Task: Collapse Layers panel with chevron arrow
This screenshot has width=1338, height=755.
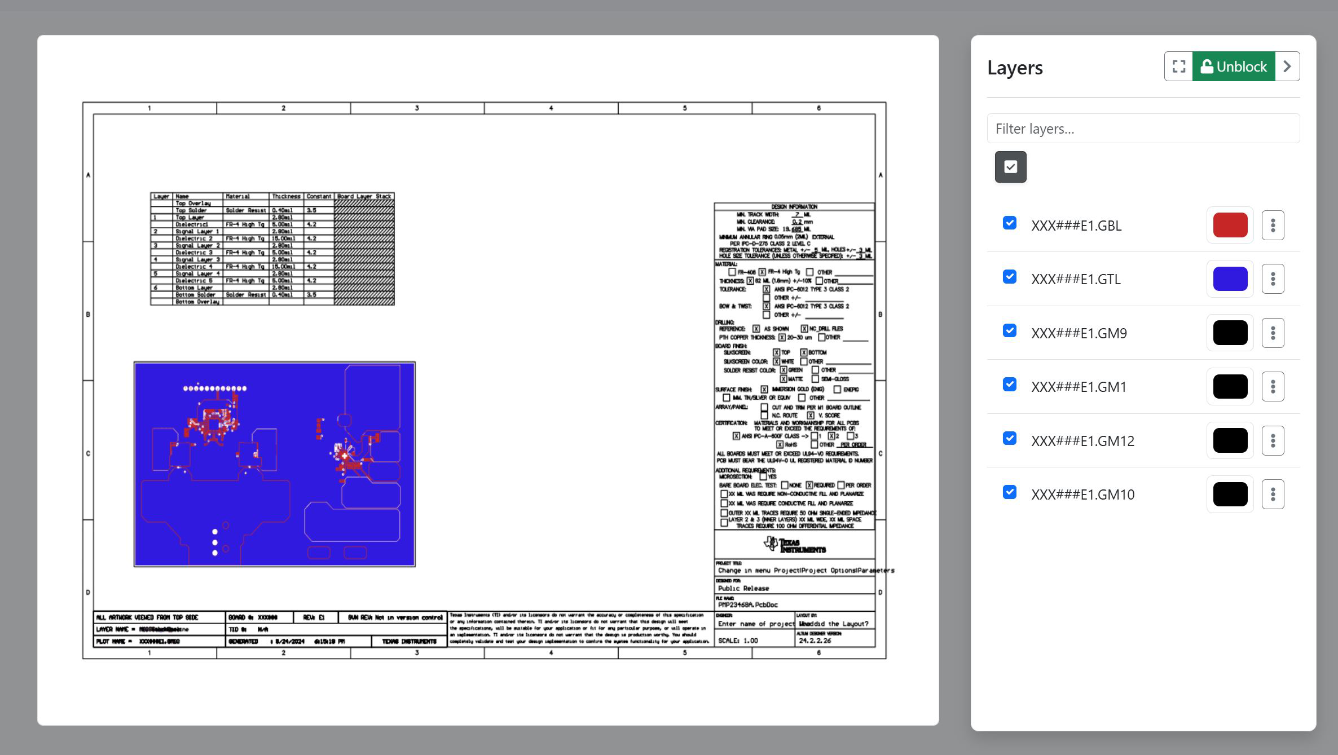Action: [1287, 67]
